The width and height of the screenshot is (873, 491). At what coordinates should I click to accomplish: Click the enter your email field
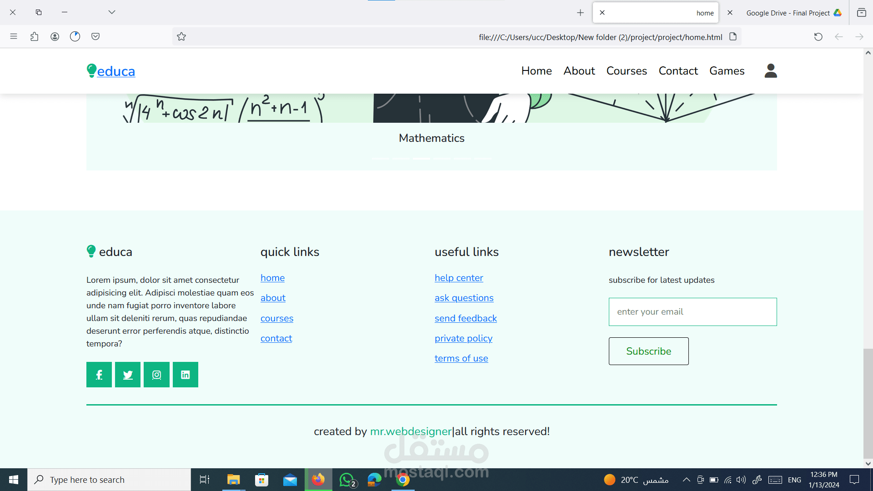692,312
